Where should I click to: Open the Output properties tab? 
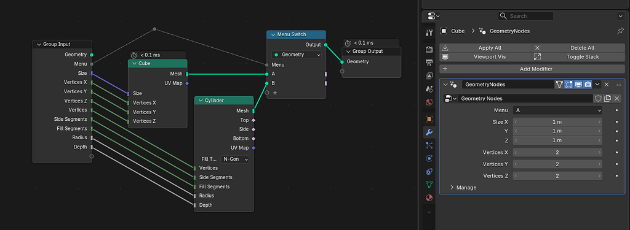[x=429, y=63]
